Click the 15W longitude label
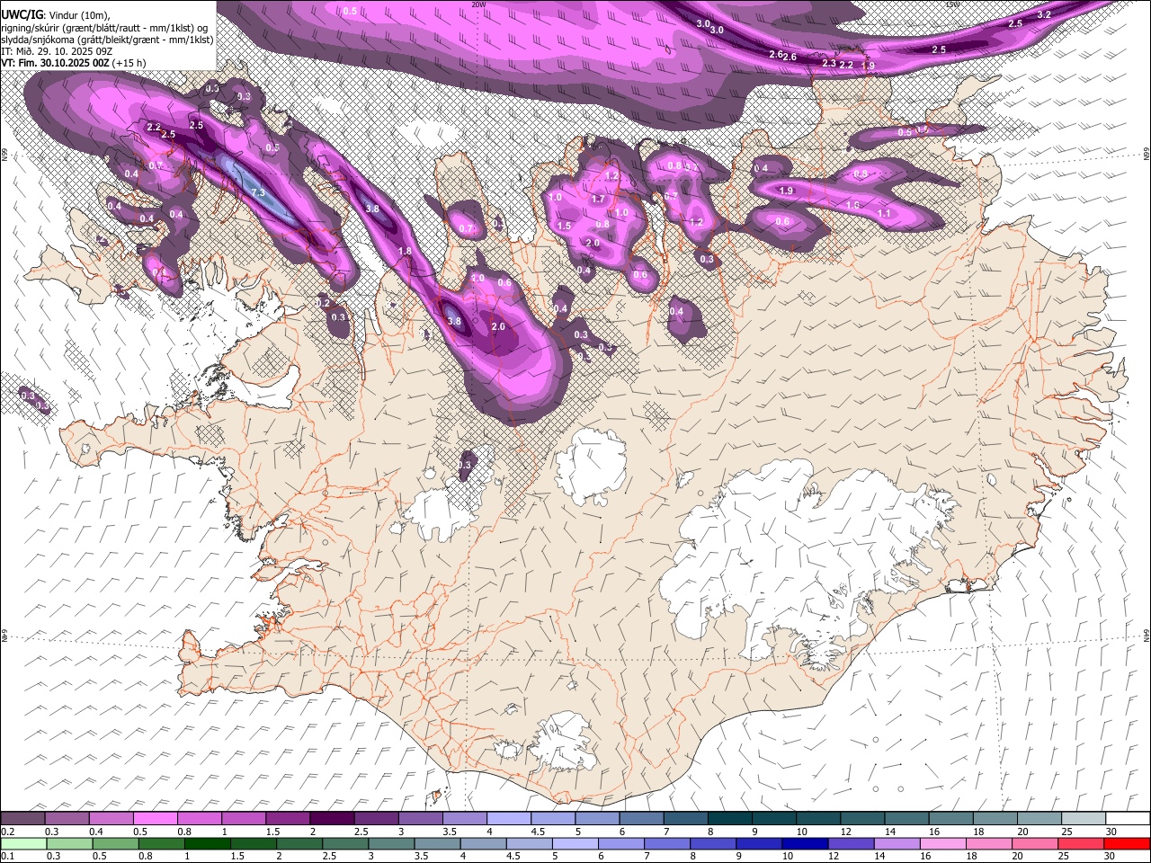 [952, 4]
